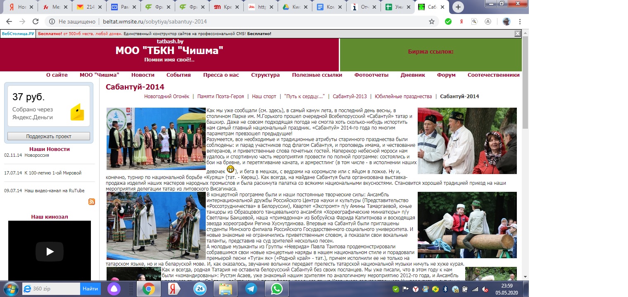This screenshot has width=628, height=297.
Task: Click the muted volume icon in system tray
Action: 486,289
